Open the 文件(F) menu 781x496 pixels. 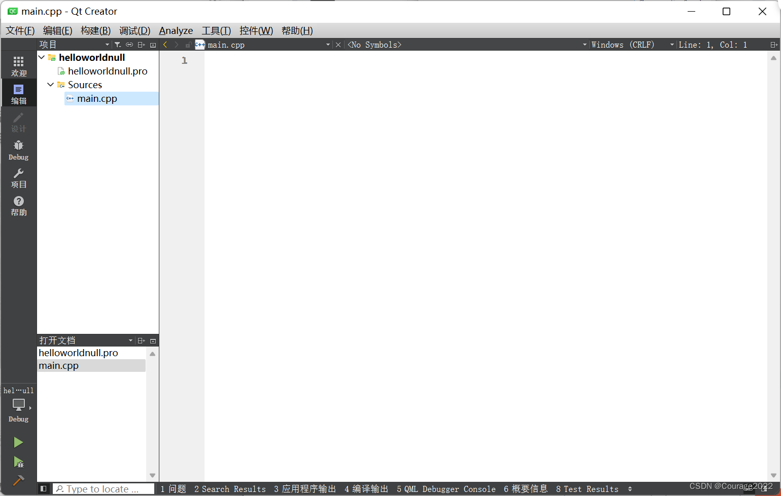(20, 30)
